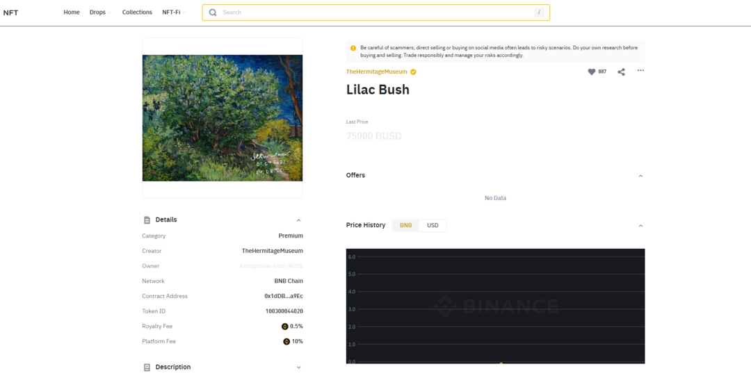The height and width of the screenshot is (378, 751).
Task: Click the 887 likes count
Action: pos(602,72)
